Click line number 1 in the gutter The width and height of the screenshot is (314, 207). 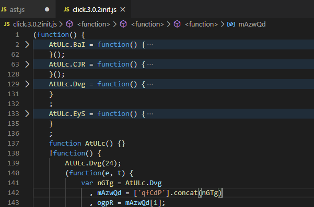click(x=17, y=35)
